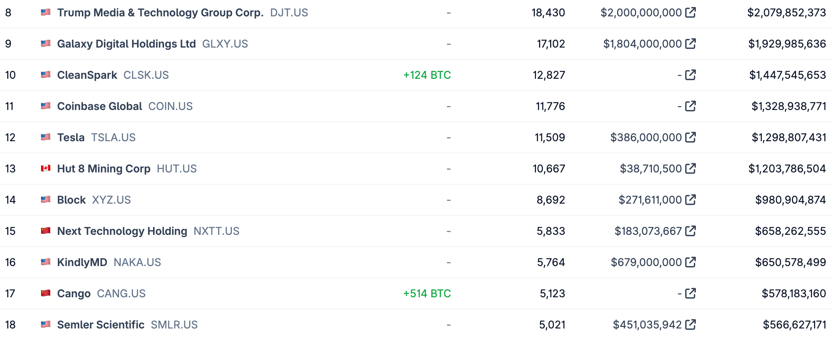Click the Tesla company name
Screen dimensions: 833x338
(x=71, y=137)
